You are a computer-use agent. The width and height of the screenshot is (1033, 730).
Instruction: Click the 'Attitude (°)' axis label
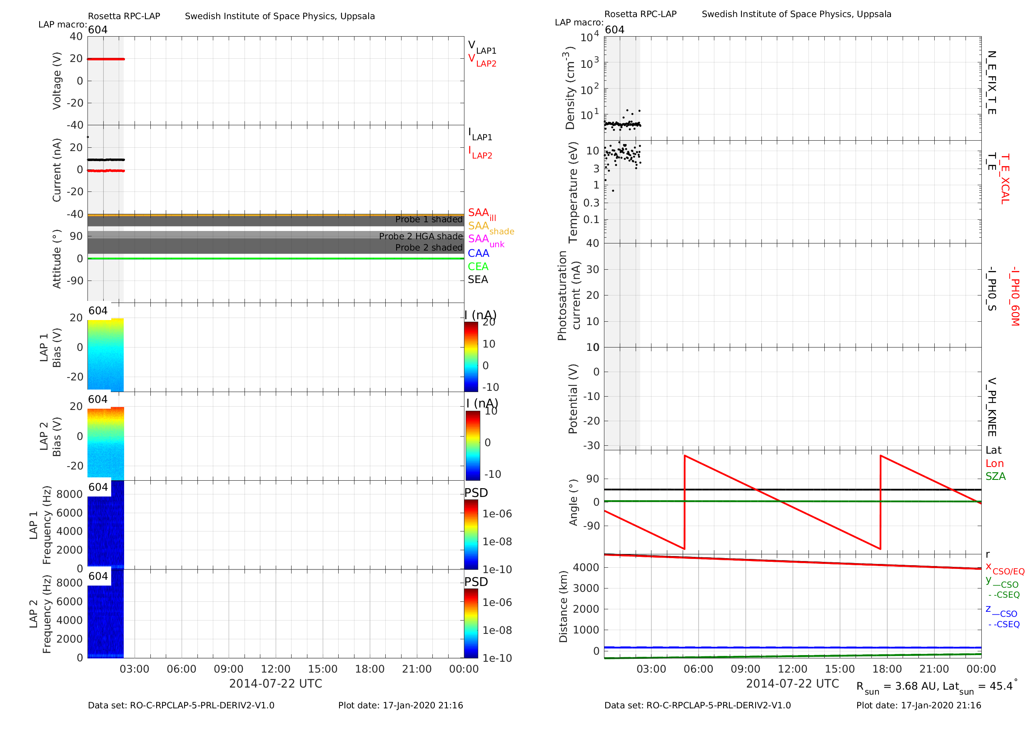[57, 259]
